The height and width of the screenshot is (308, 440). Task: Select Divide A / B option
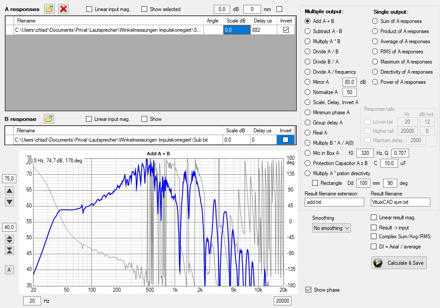tap(308, 51)
